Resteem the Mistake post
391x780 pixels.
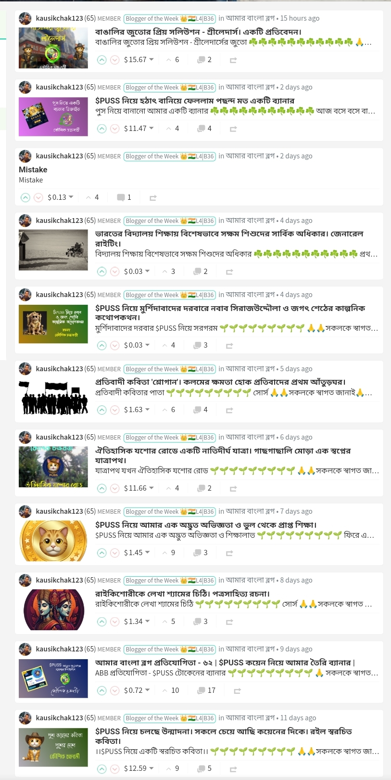pyautogui.click(x=153, y=198)
